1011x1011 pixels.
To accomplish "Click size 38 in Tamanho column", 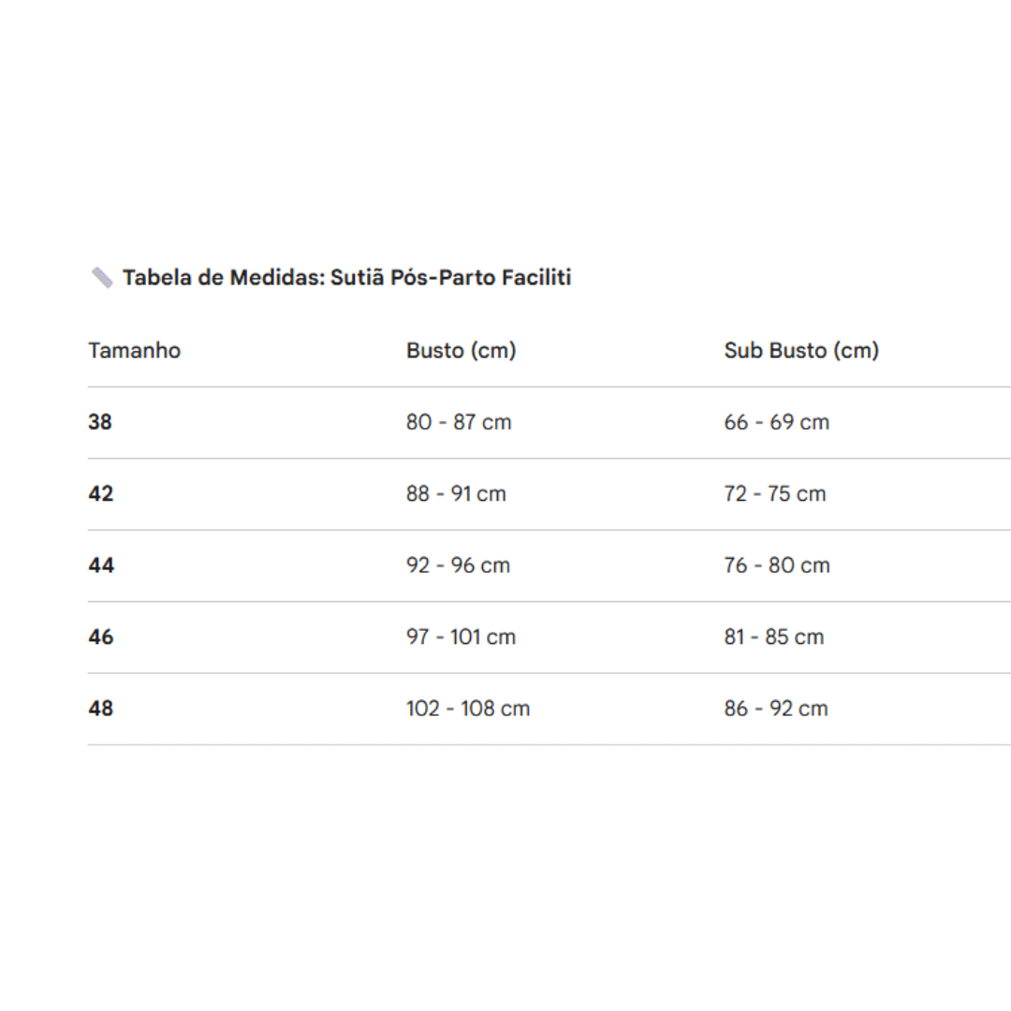I will click(x=100, y=421).
